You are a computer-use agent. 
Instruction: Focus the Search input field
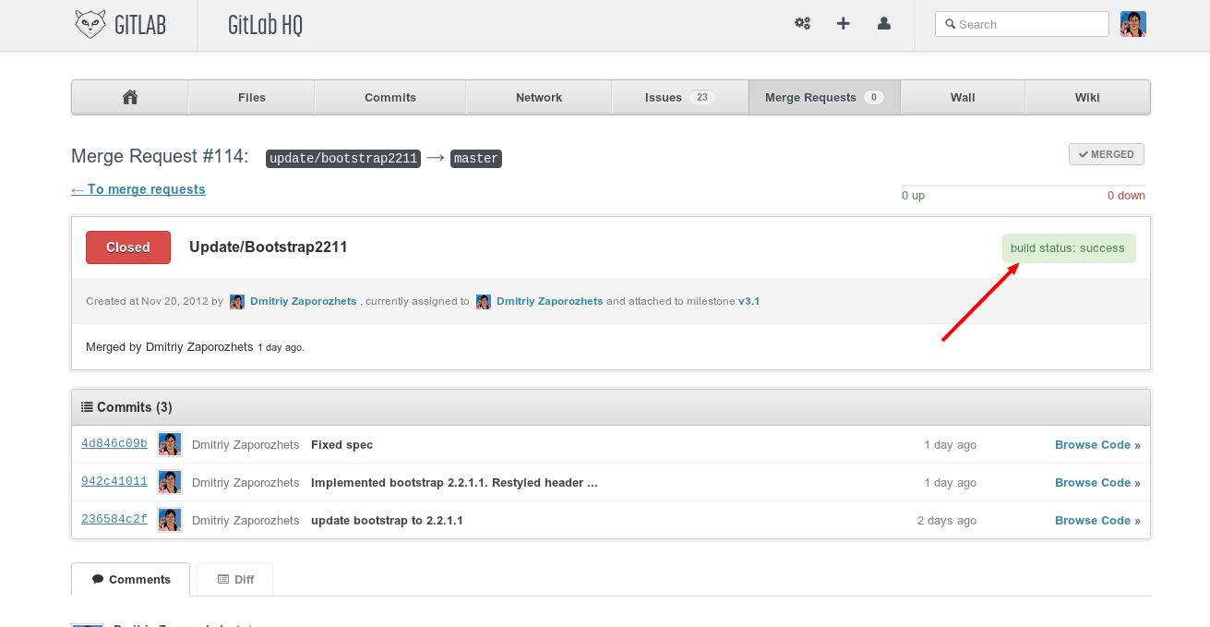(x=1024, y=24)
